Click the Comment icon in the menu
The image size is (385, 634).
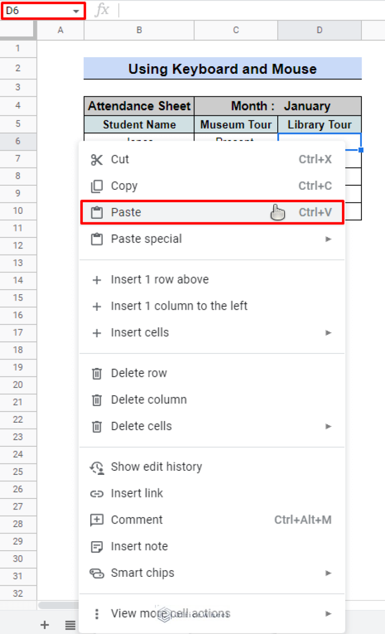tap(97, 520)
